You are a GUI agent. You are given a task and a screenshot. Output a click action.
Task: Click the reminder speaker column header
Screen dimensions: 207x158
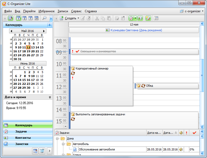click(x=181, y=133)
